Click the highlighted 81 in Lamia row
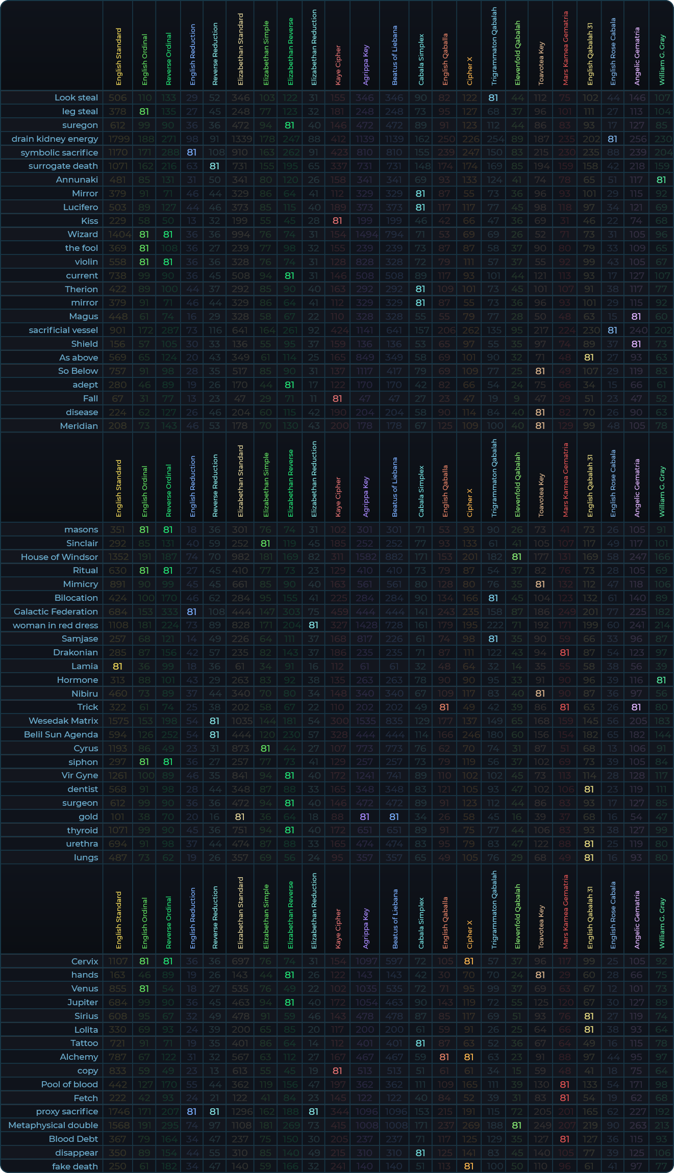The width and height of the screenshot is (674, 1173). (x=117, y=666)
